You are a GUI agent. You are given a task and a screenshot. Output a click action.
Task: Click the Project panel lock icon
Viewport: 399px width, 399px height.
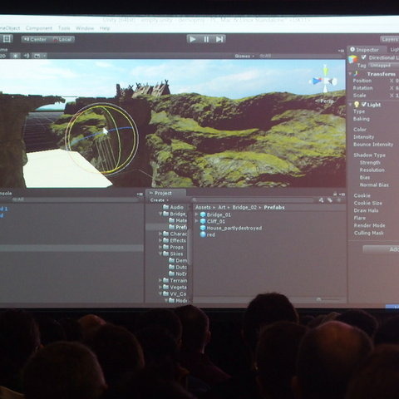(x=335, y=194)
